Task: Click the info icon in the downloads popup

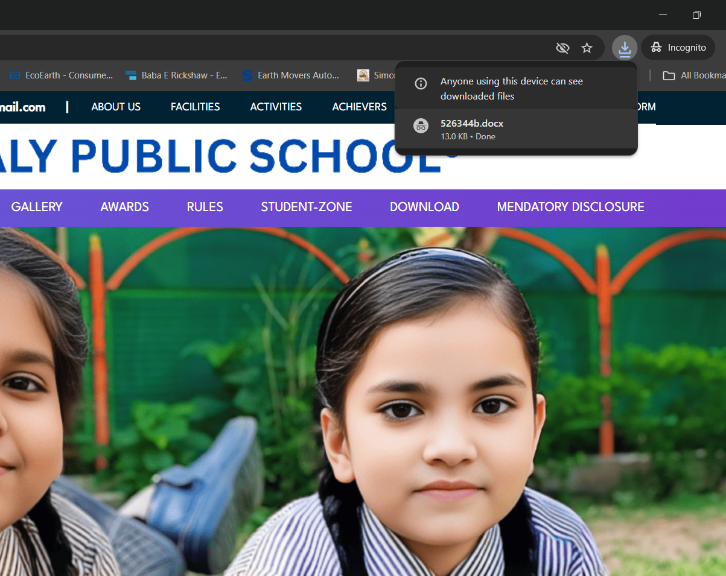Action: [421, 84]
